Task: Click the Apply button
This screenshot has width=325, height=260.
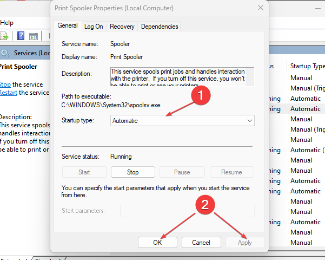Action: pos(245,242)
